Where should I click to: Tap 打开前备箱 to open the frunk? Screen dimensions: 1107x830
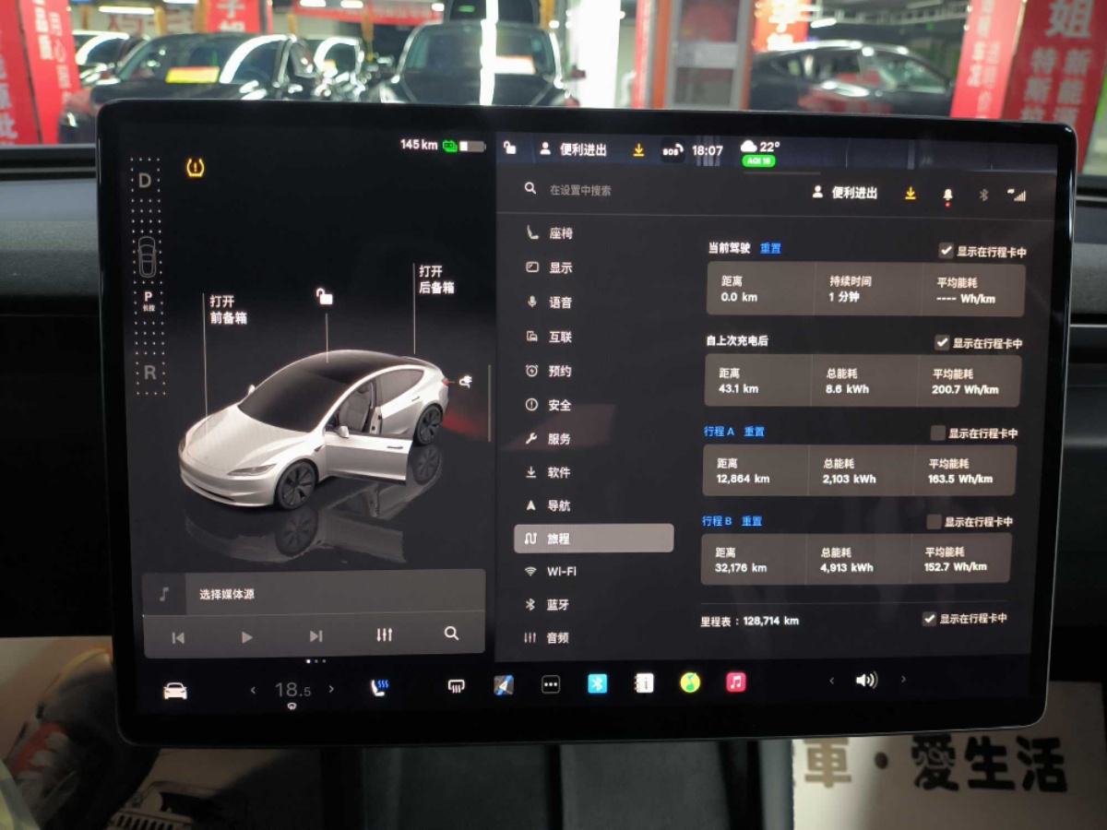coord(228,310)
